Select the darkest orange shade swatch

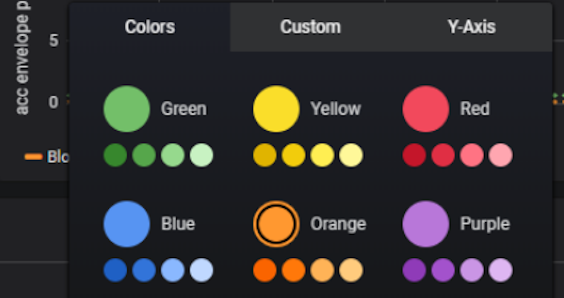click(265, 270)
